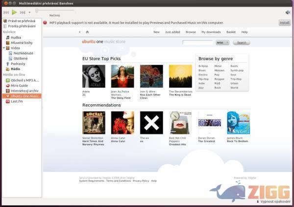
Task: Start playback with the green play button
Action: [x=14, y=12]
